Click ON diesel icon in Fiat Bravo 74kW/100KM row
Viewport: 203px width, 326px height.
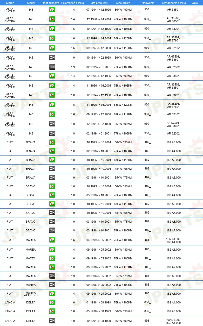[52, 230]
